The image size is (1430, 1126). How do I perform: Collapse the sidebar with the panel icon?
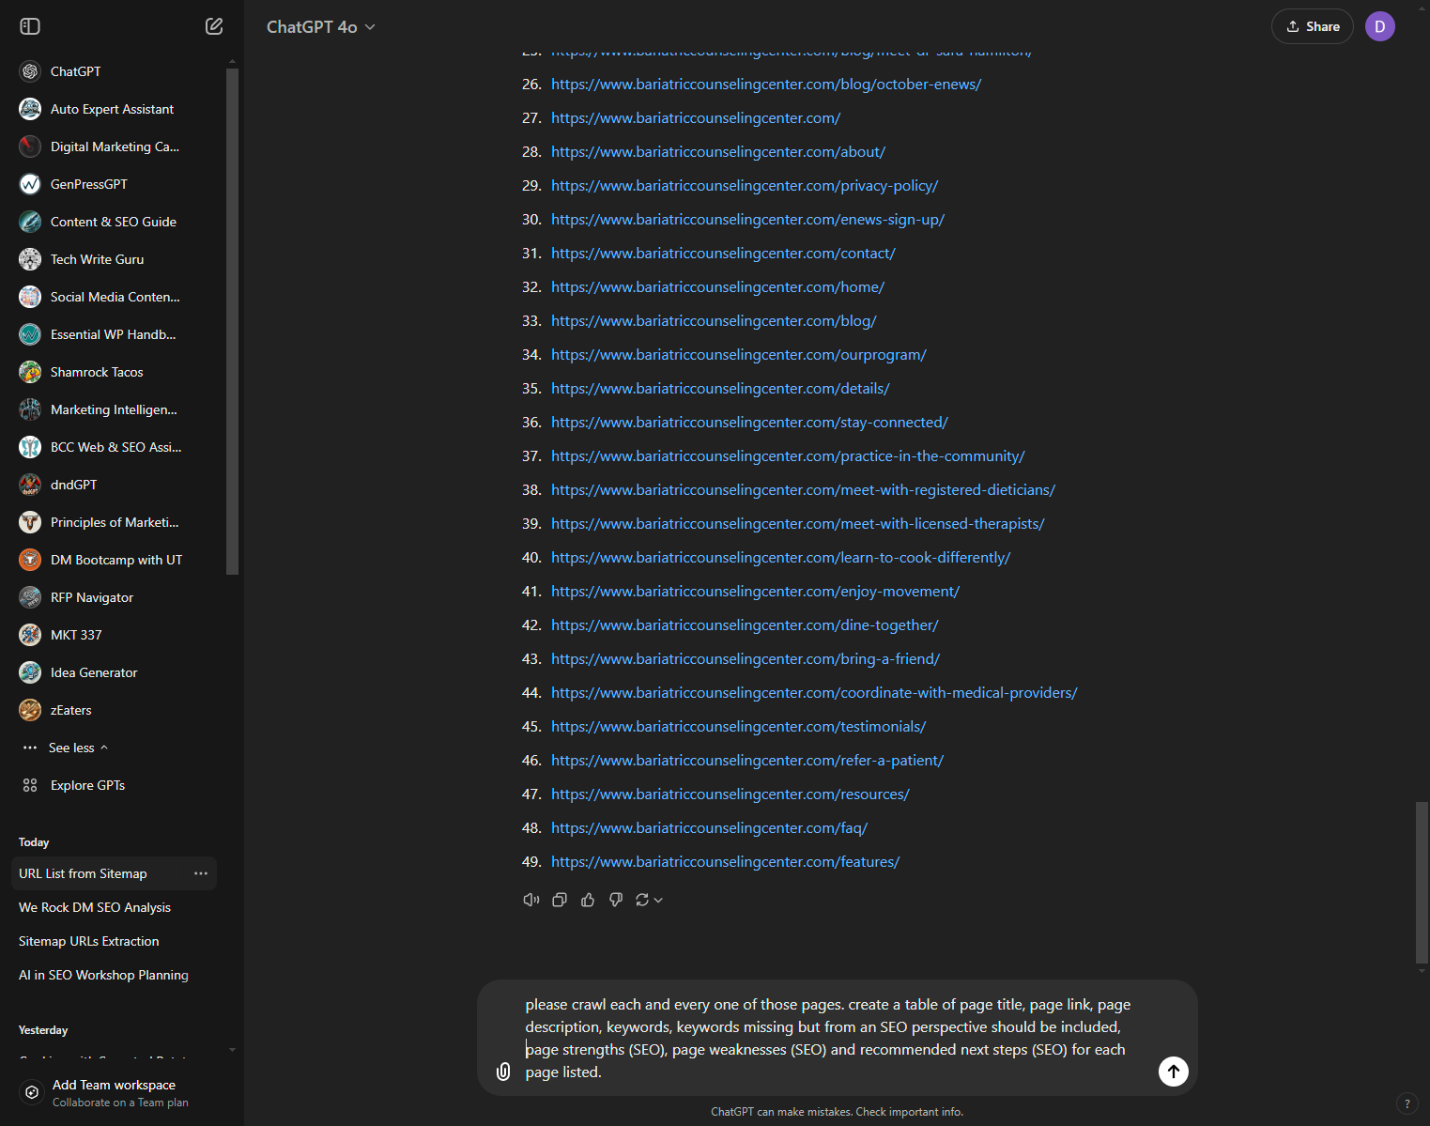[30, 26]
